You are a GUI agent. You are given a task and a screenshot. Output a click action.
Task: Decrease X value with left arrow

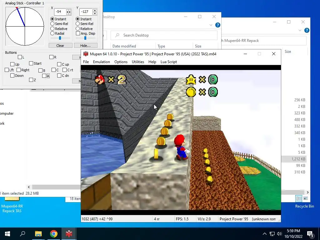point(67,12)
